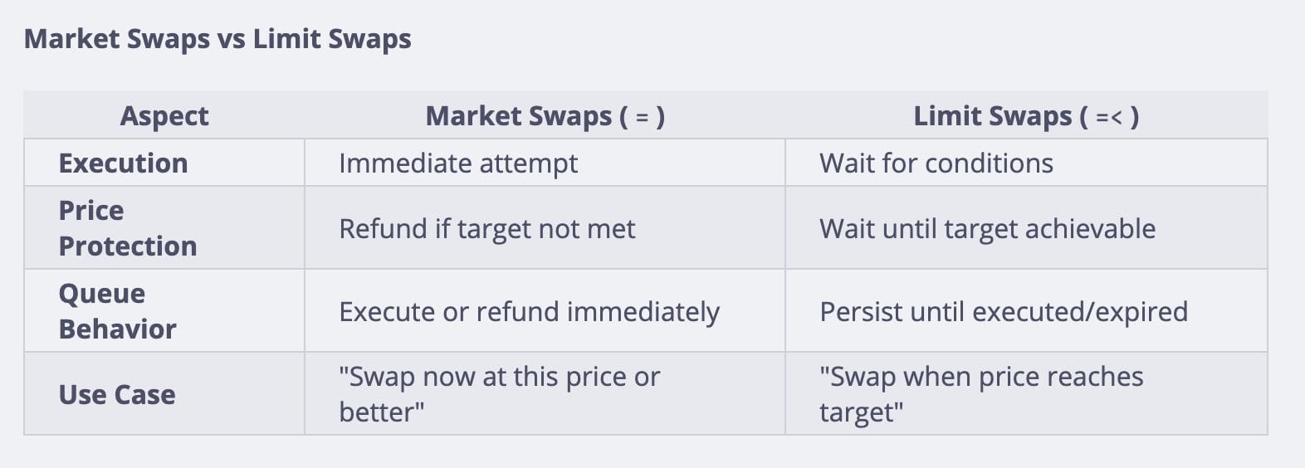Screen dimensions: 1305x468
Task: Click the 'Wait for conditions' cell
Action: tap(936, 163)
